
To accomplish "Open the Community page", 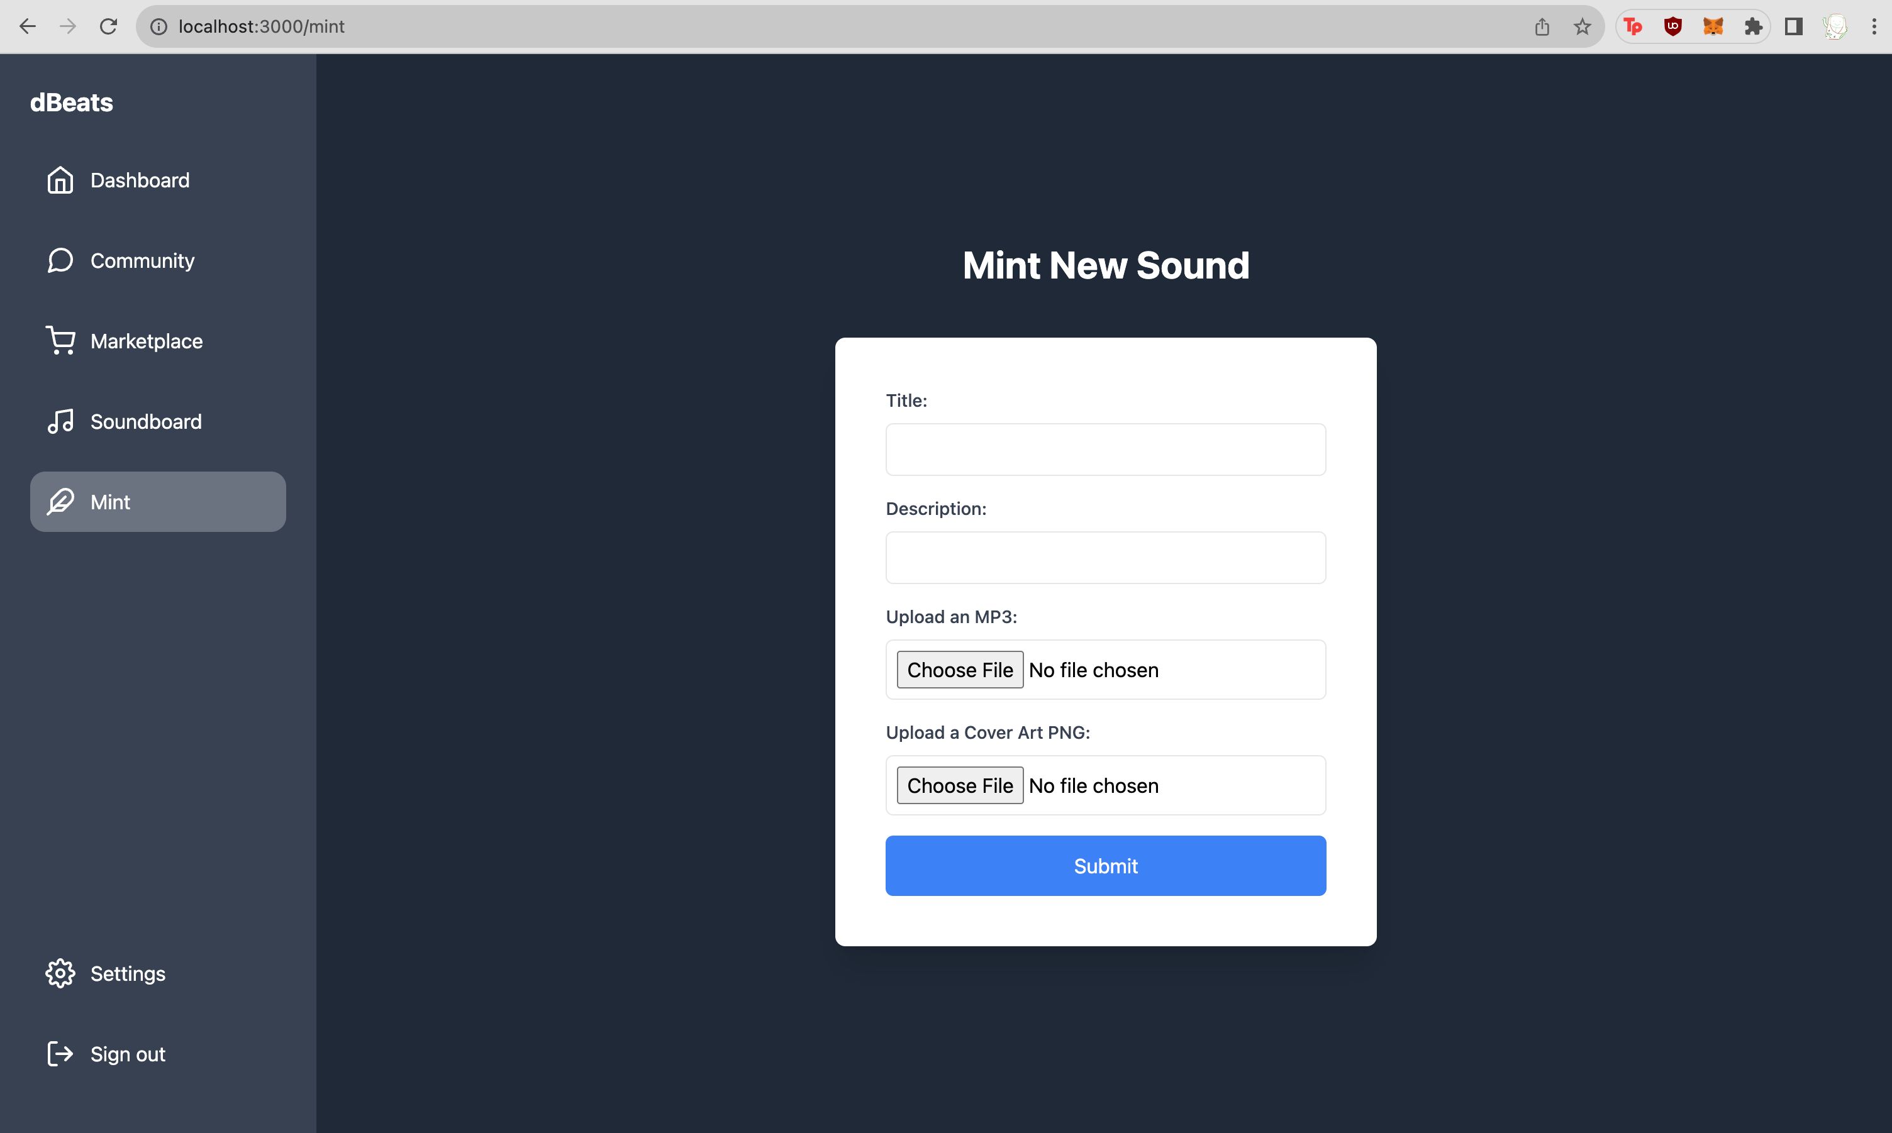I will 142,260.
